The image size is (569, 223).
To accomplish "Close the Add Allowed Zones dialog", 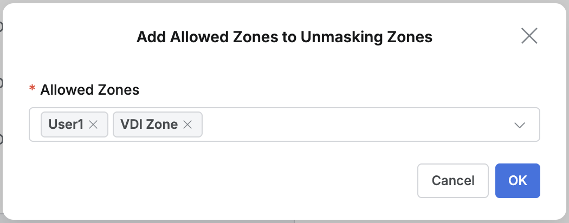I will 529,36.
